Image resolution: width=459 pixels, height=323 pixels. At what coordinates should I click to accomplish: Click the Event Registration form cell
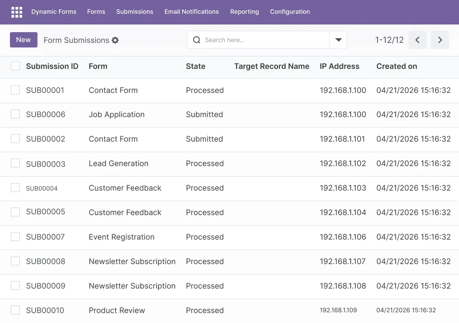click(122, 237)
